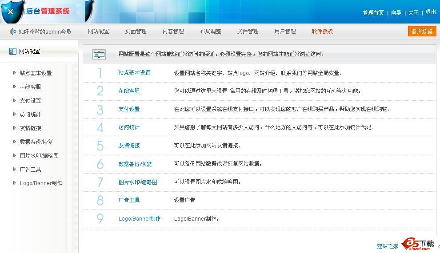Click the speaker icon beside admin greeting
440x253 pixels.
coord(12,32)
